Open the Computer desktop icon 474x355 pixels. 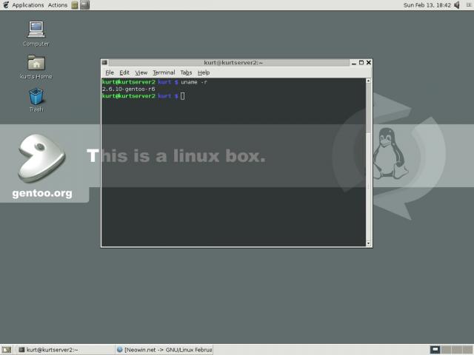click(36, 33)
